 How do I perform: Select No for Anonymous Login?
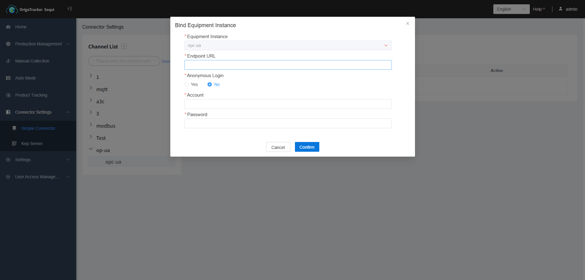coord(210,84)
